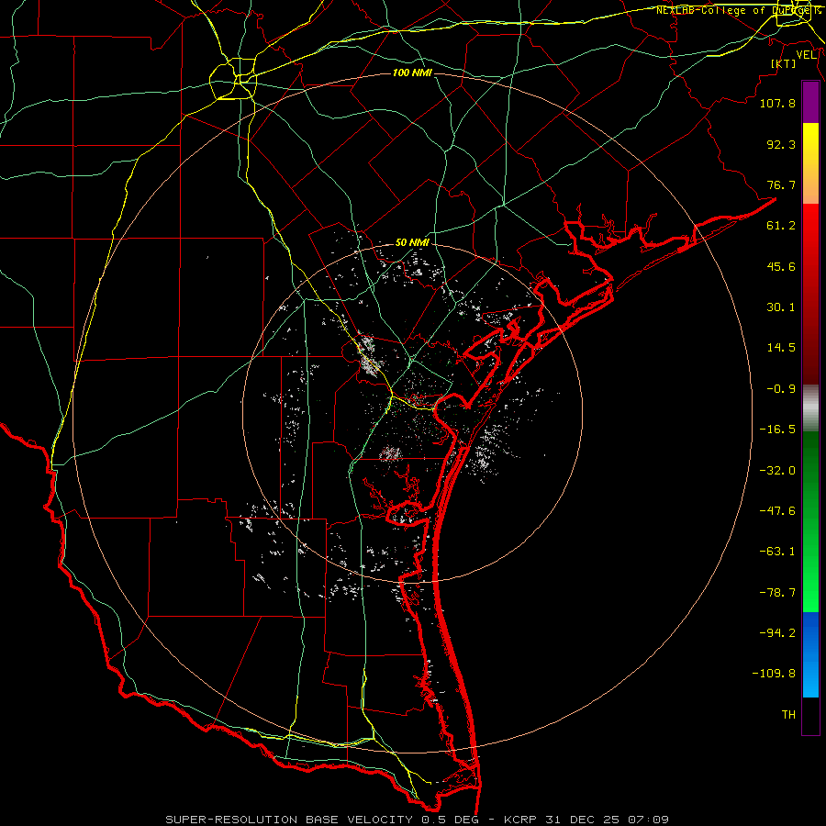Click the VEL legend title
This screenshot has width=826, height=826.
tap(806, 55)
